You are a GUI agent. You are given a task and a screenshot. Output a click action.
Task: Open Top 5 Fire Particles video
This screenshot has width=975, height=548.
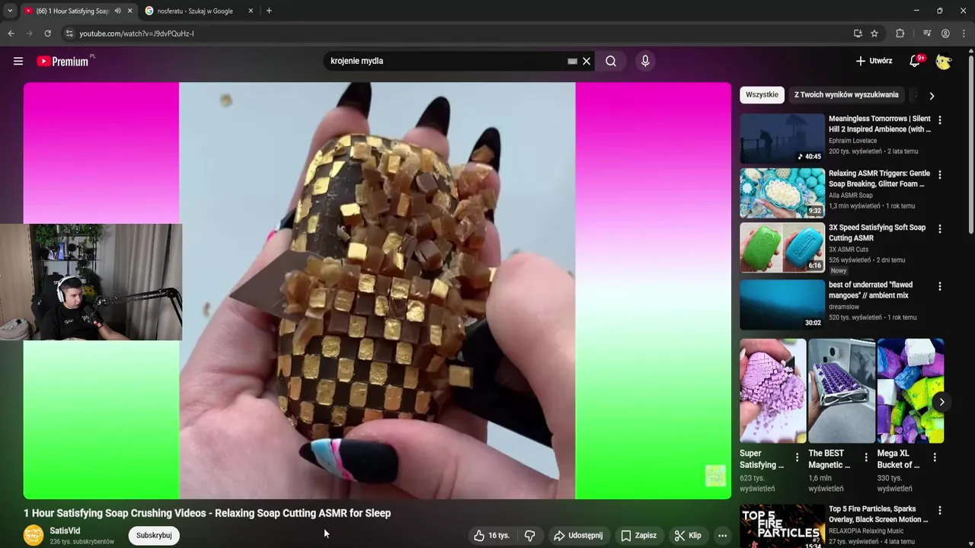pyautogui.click(x=782, y=526)
